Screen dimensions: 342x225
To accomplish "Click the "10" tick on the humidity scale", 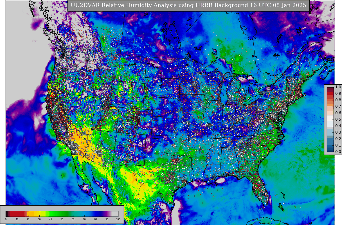I will 17,219.
